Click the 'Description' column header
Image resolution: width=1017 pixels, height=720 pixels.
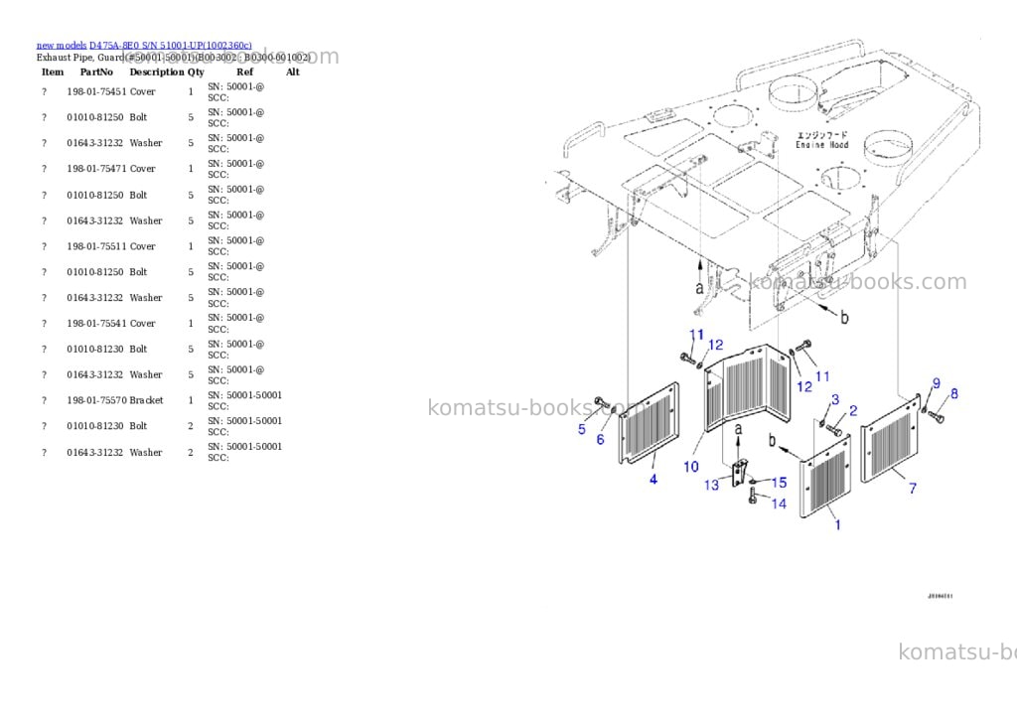pos(157,72)
